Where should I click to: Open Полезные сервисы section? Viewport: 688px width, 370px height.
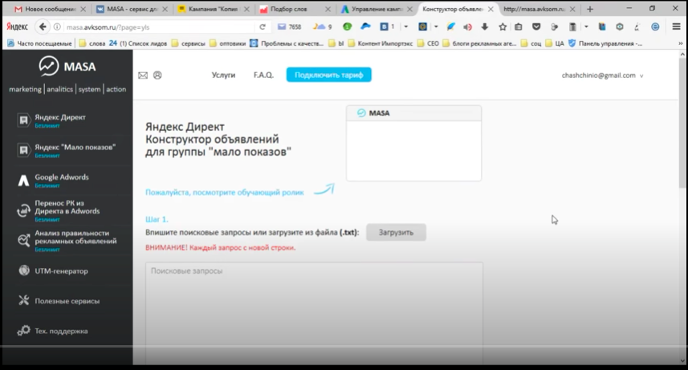point(59,301)
